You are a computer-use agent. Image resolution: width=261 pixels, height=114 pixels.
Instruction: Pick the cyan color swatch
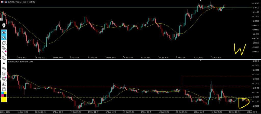[x=3, y=93]
